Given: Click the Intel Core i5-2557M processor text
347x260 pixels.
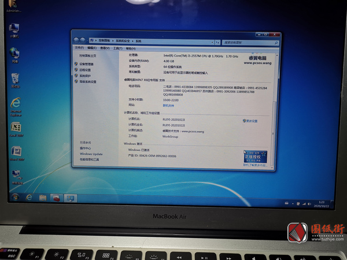Looking at the screenshot, I should pos(201,56).
